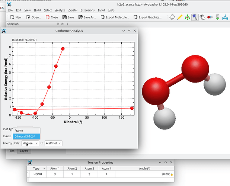Select the Draw pencil tool
The width and height of the screenshot is (230, 186).
[180, 17]
